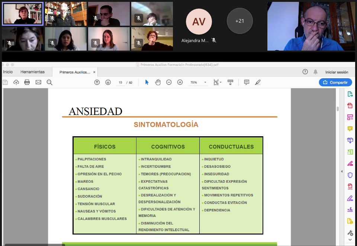357x246 pixels.
Task: Unmute Alejandra M. microphone icon
Action: (x=214, y=40)
